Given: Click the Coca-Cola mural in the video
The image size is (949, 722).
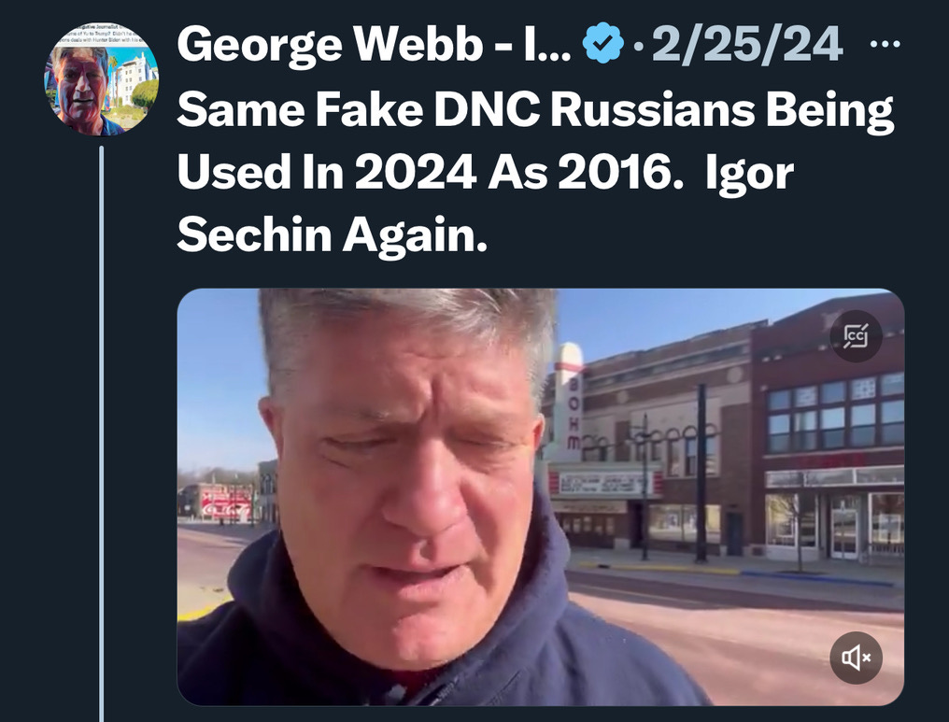Looking at the screenshot, I should pyautogui.click(x=224, y=503).
